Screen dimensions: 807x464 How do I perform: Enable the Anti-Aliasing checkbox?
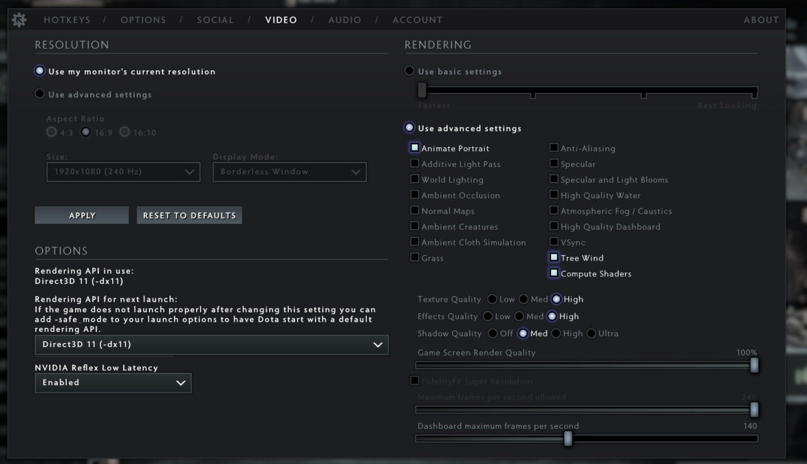tap(554, 148)
